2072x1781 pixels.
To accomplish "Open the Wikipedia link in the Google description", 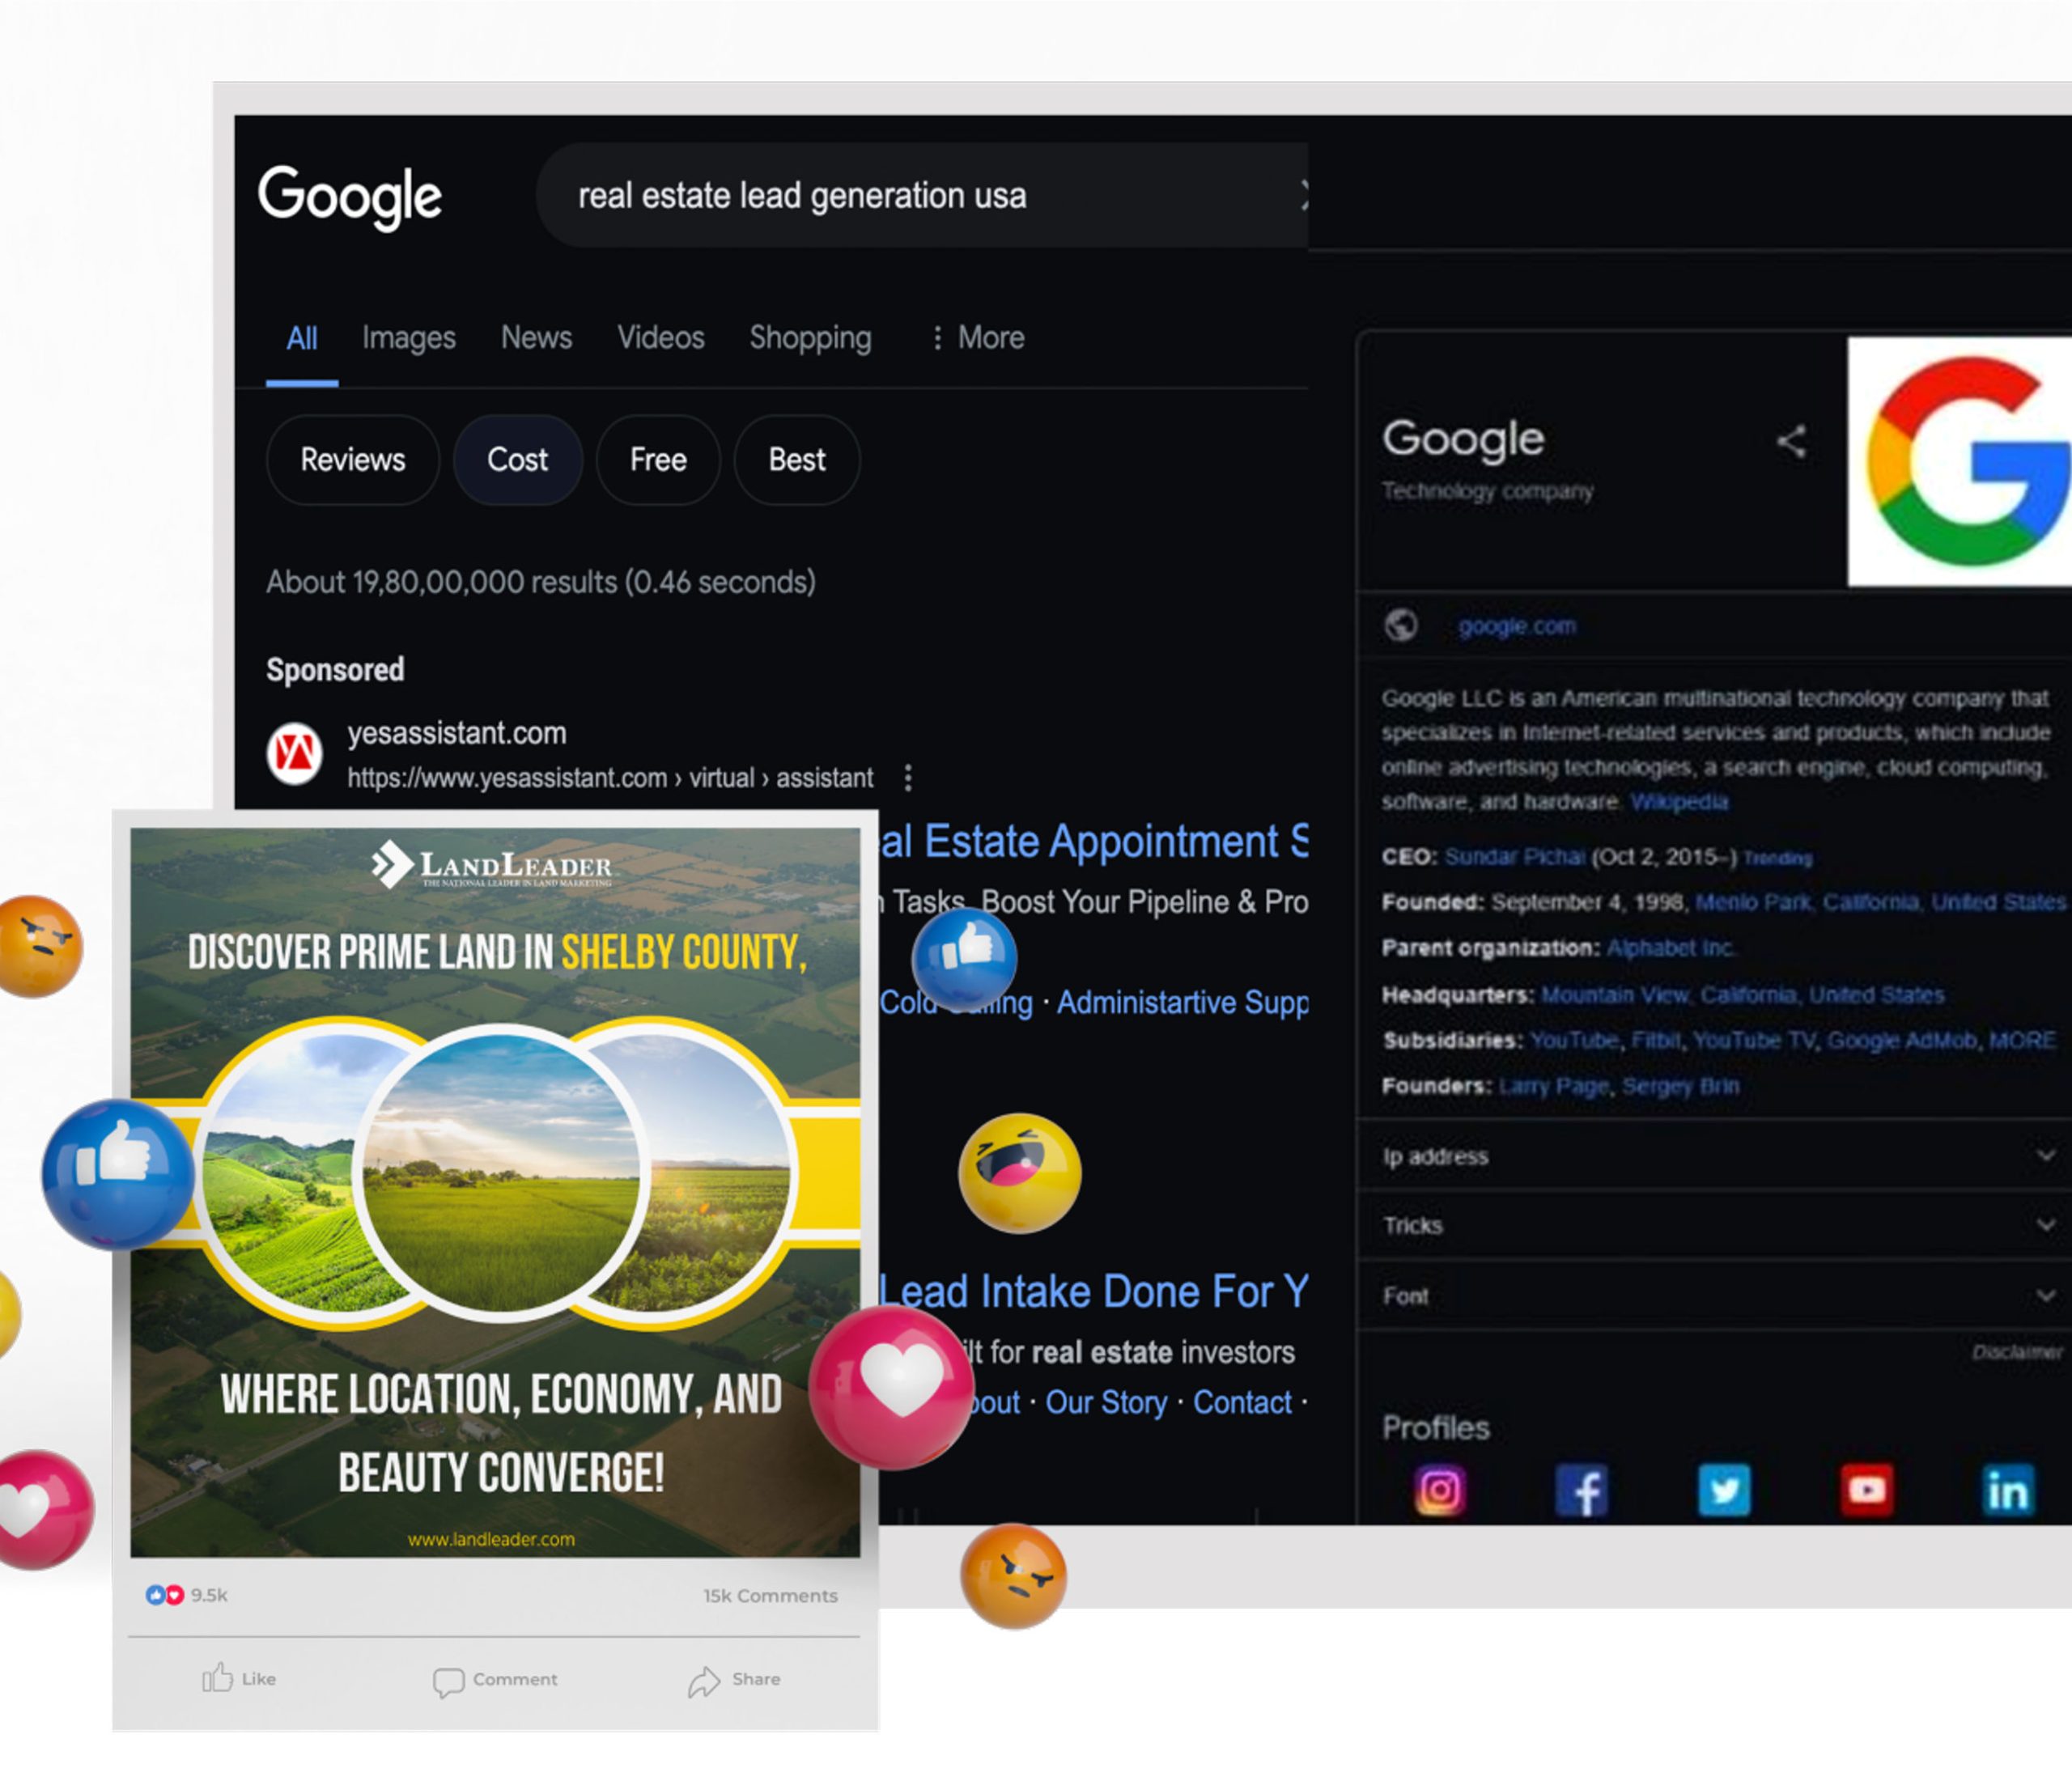I will point(1679,802).
